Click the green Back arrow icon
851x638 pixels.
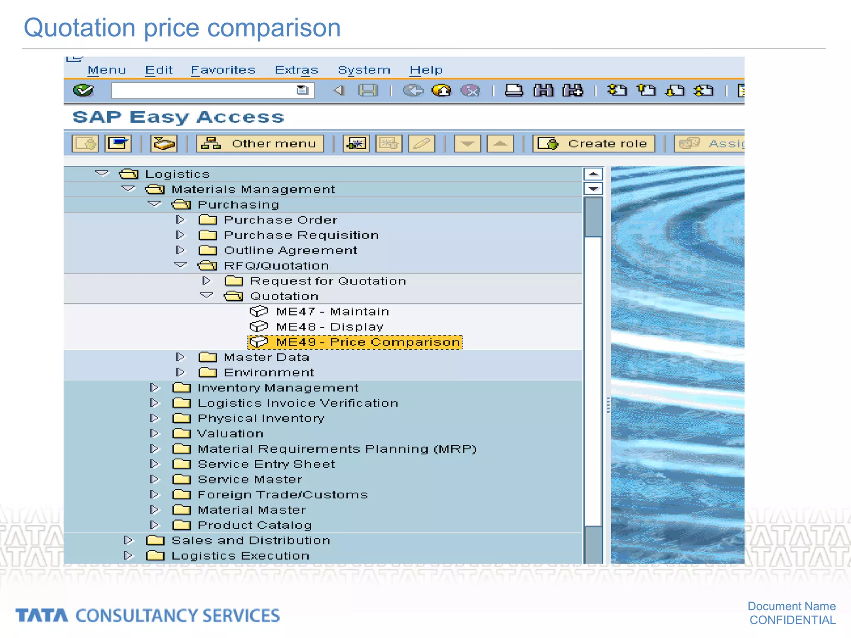click(x=413, y=90)
